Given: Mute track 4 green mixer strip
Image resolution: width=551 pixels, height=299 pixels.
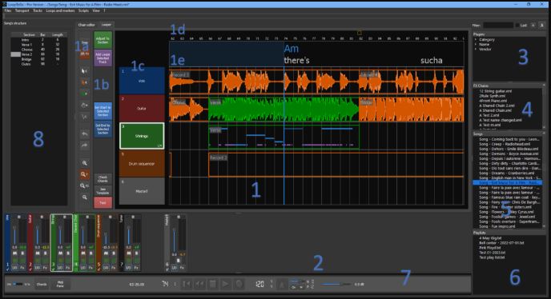Looking at the screenshot, I should tap(83, 253).
